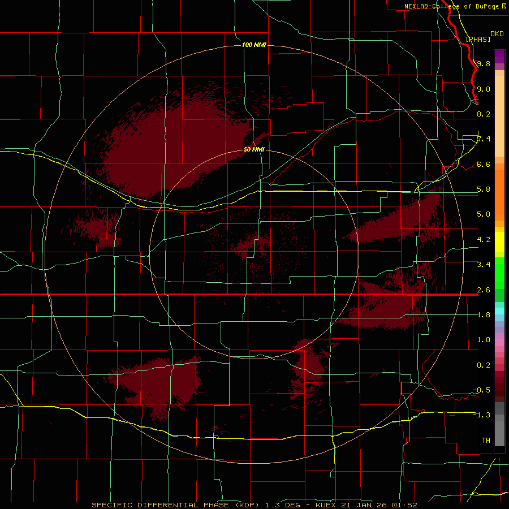The width and height of the screenshot is (509, 509).
Task: Click the yellow segment of the color bar
Action: click(499, 242)
